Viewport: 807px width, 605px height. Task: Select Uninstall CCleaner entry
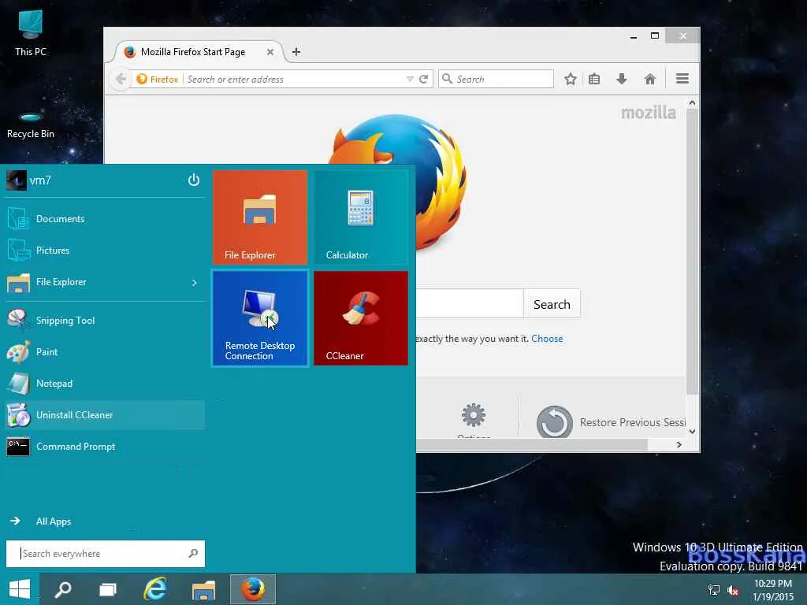click(105, 415)
